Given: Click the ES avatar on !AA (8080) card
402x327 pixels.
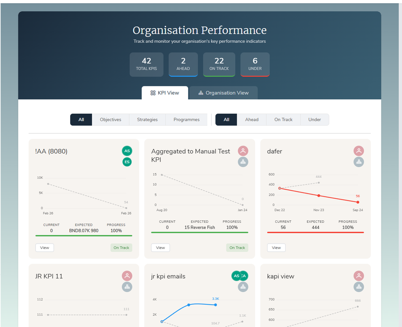Looking at the screenshot, I should tap(127, 162).
